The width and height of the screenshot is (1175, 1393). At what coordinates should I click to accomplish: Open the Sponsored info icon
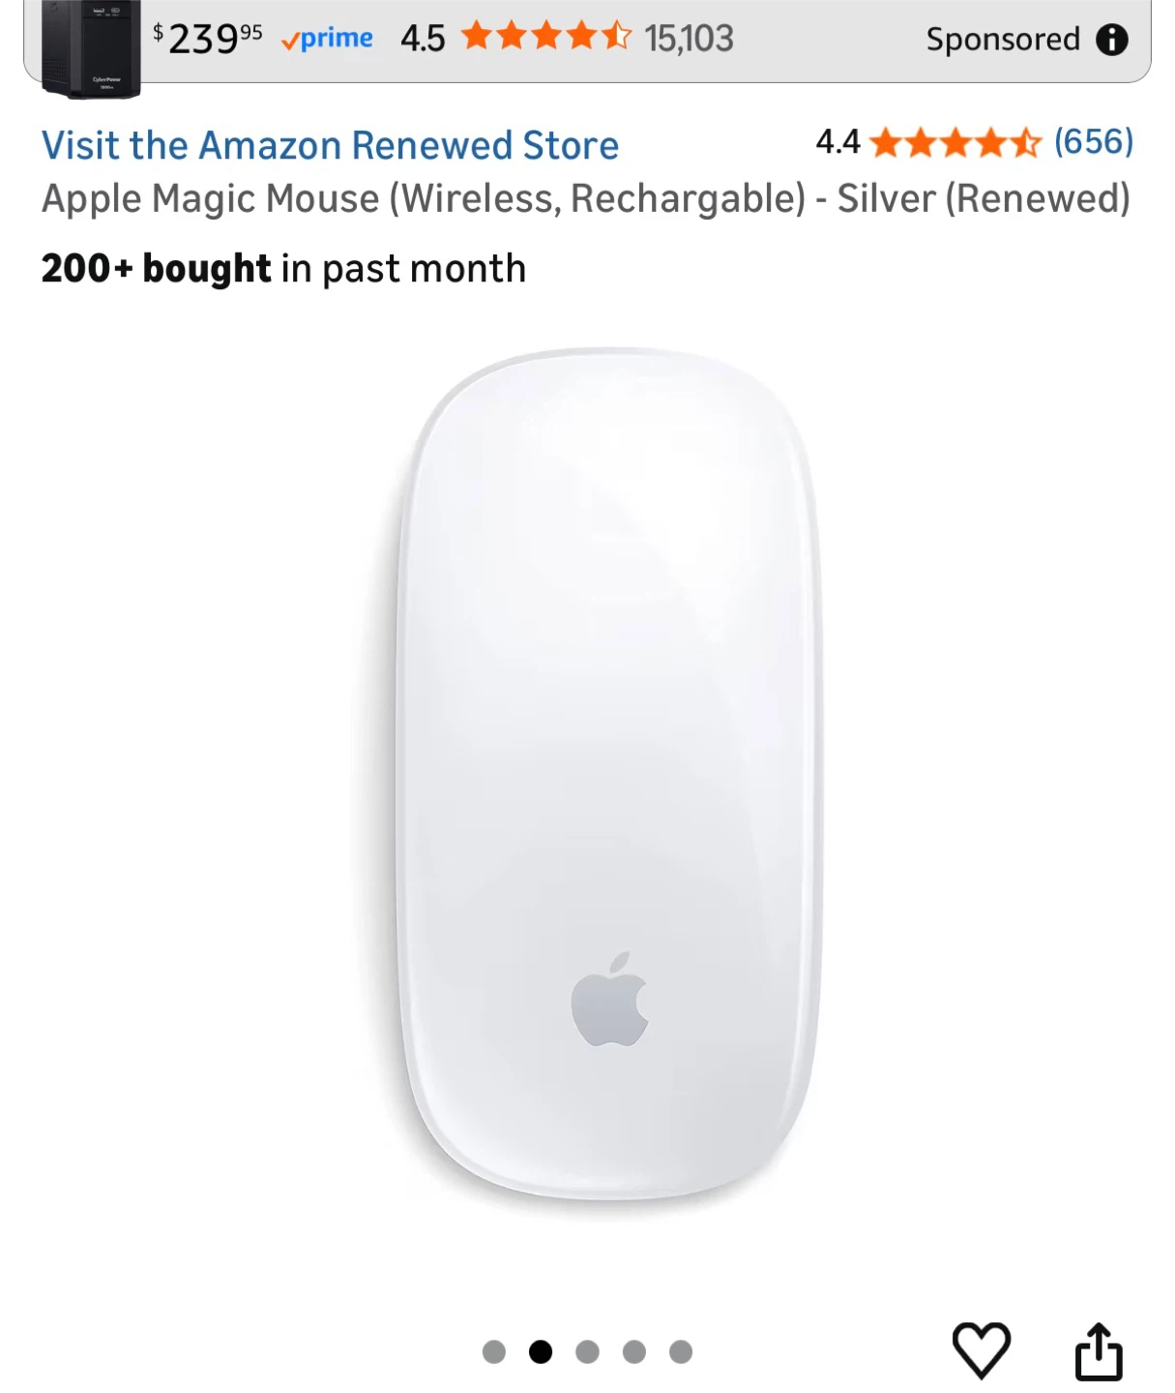[x=1112, y=40]
